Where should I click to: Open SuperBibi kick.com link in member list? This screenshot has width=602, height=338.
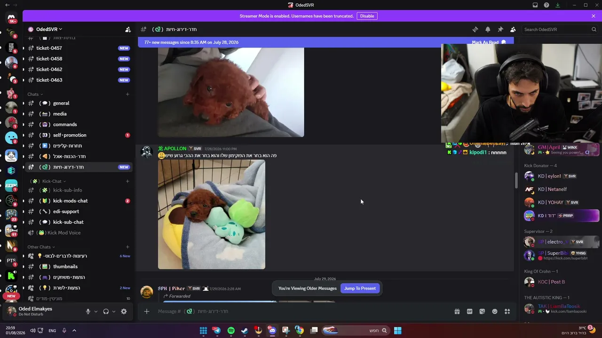[x=565, y=258]
